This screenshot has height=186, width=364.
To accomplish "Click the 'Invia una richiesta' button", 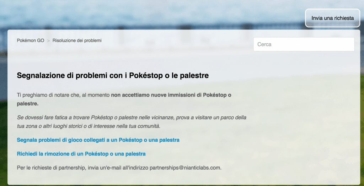I will point(332,18).
